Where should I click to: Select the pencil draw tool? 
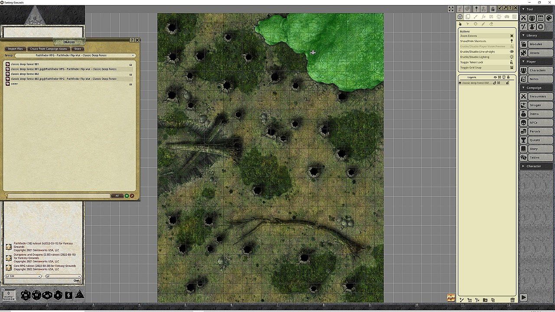(483, 24)
